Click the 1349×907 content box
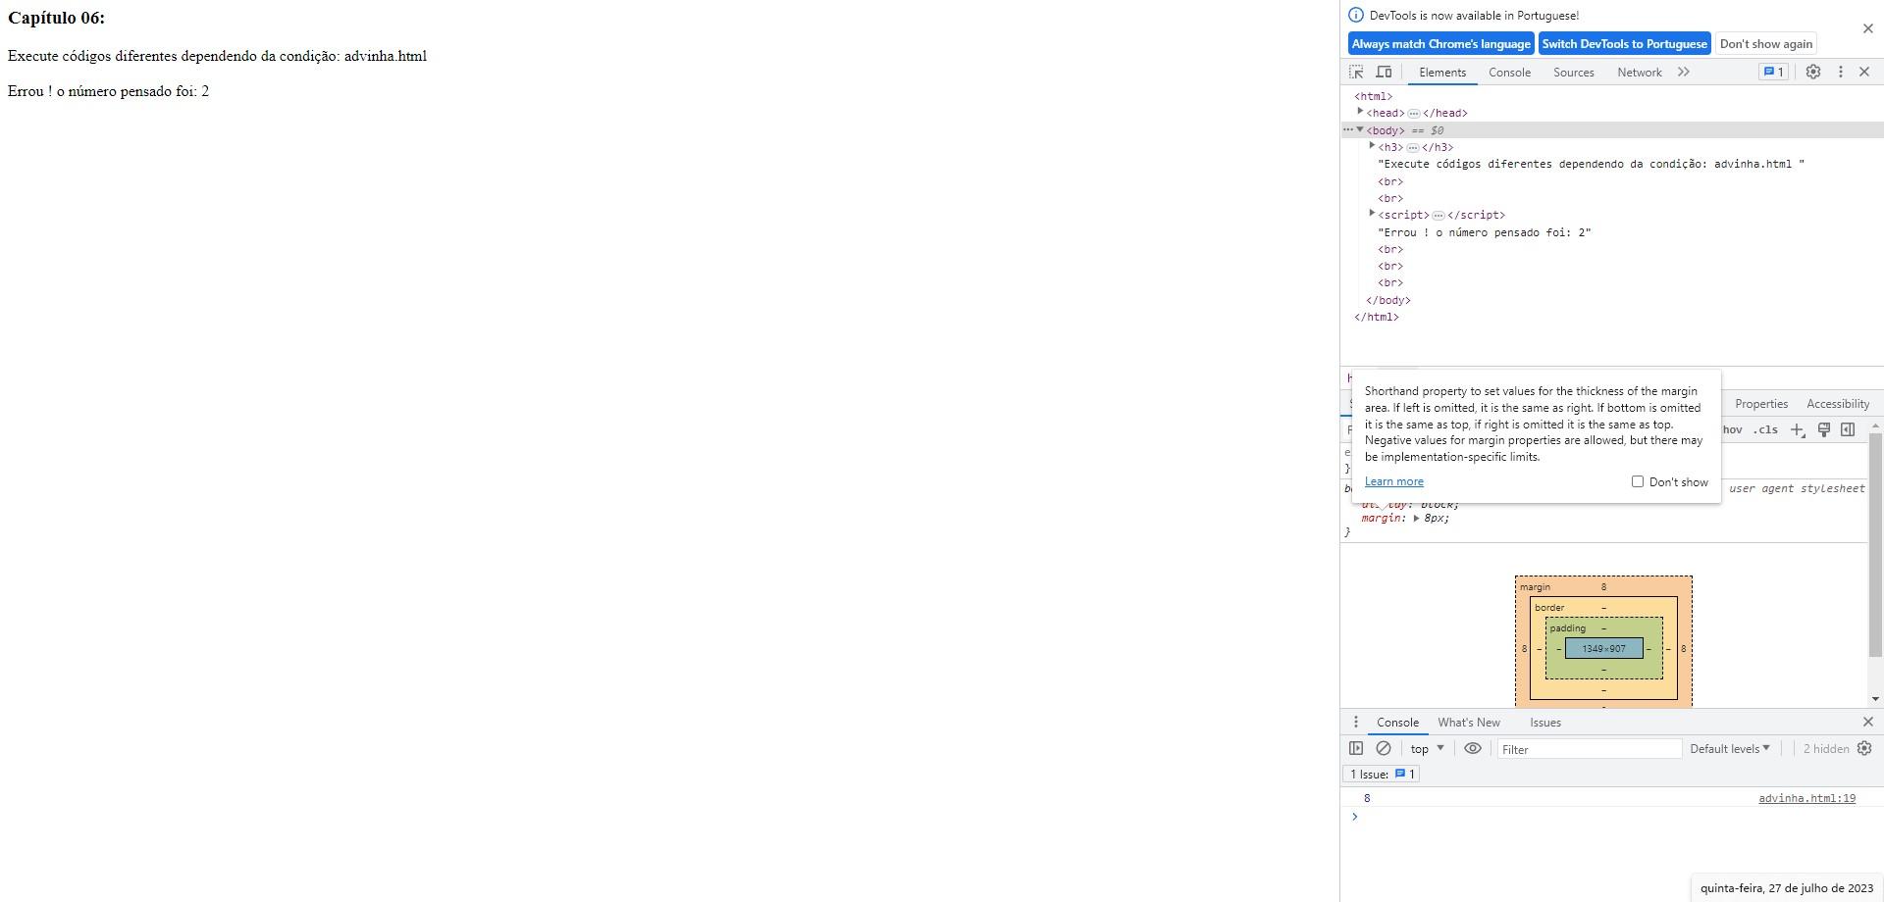The image size is (1884, 902). click(1603, 649)
